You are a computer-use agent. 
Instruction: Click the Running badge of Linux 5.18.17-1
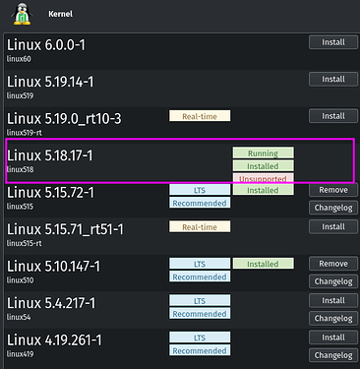pyautogui.click(x=263, y=153)
